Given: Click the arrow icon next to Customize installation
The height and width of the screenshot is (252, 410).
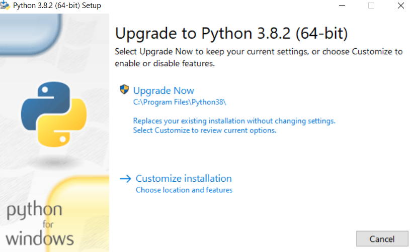Looking at the screenshot, I should click(125, 179).
